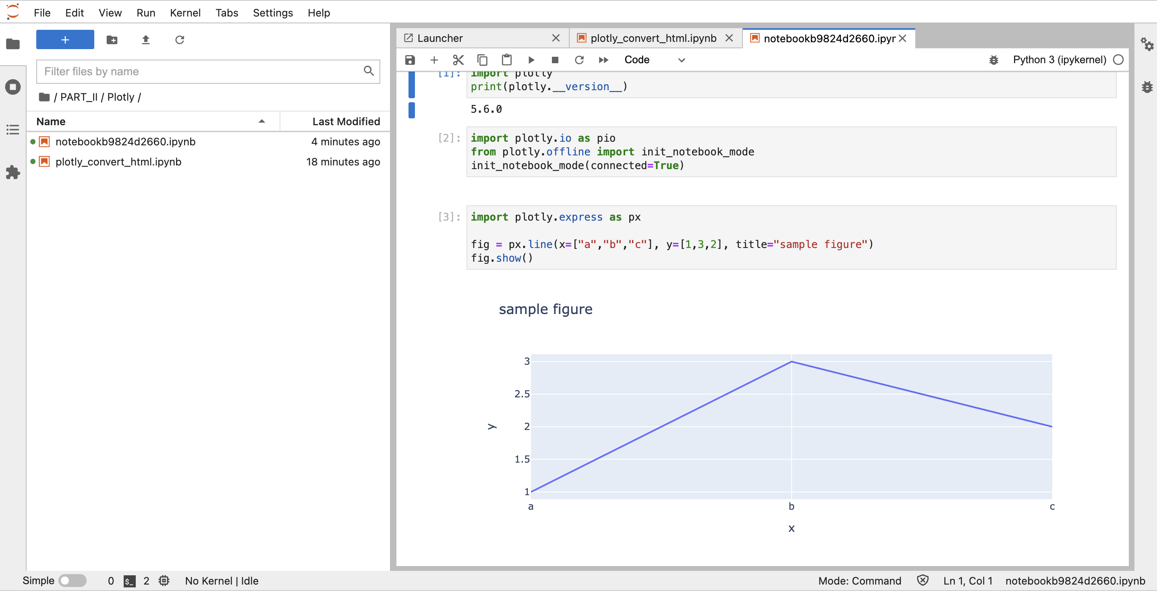The height and width of the screenshot is (591, 1157).
Task: Click the JupyterLab logo
Action: tap(12, 12)
